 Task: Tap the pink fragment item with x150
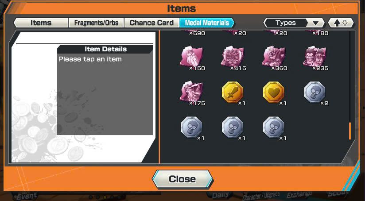tap(191, 57)
